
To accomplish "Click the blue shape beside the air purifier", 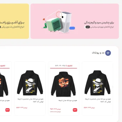I will pyautogui.click(x=72, y=28).
